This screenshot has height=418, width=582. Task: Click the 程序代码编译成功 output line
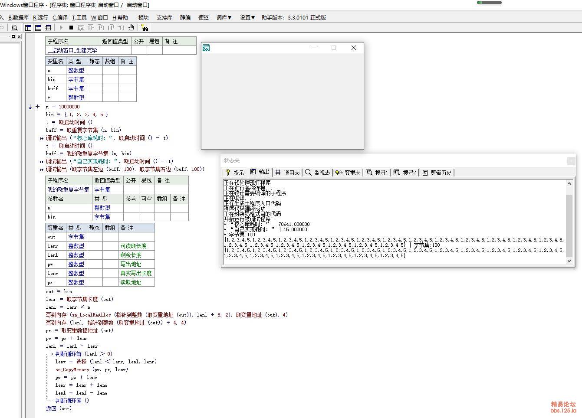point(244,209)
